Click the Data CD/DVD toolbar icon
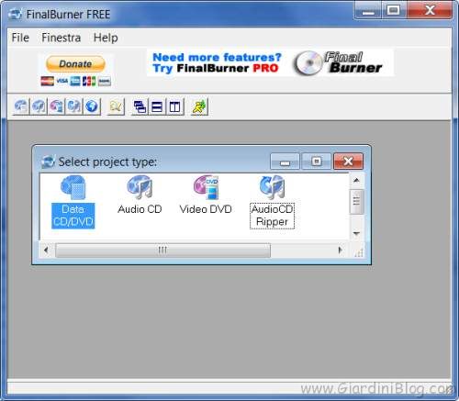 pos(21,106)
